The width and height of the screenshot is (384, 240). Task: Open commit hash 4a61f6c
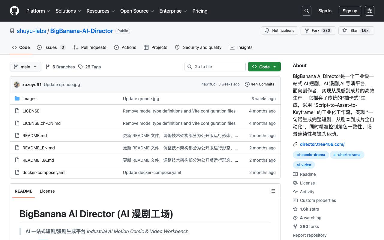[208, 84]
